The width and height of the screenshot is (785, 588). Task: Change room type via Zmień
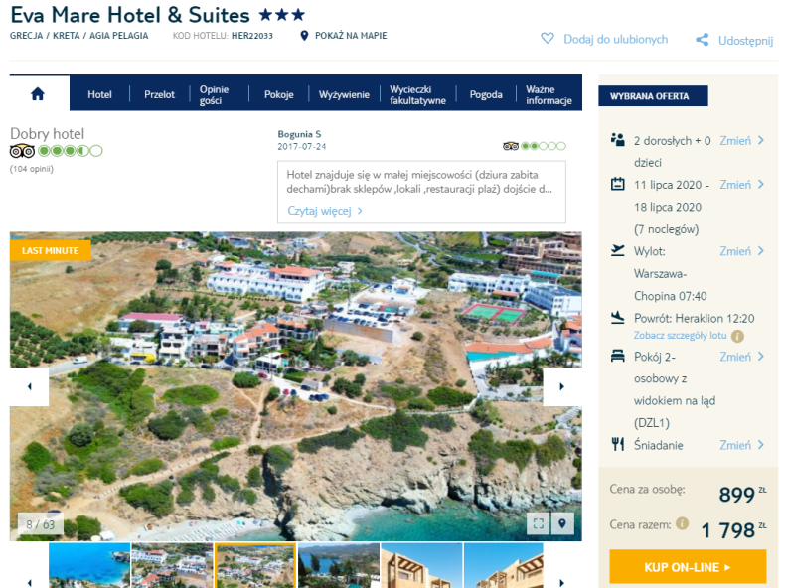coord(742,357)
